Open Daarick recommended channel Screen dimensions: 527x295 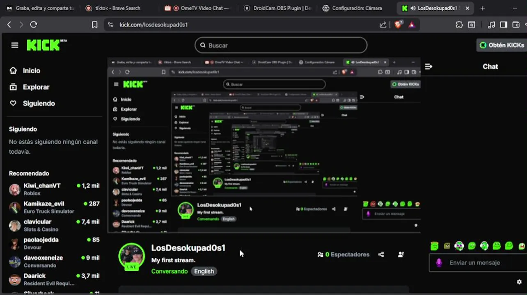(x=54, y=279)
